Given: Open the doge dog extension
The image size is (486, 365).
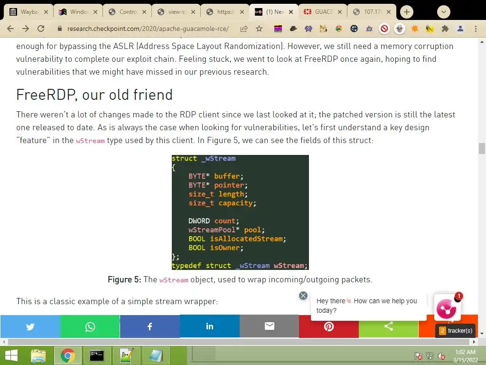Looking at the screenshot, I should 324,29.
